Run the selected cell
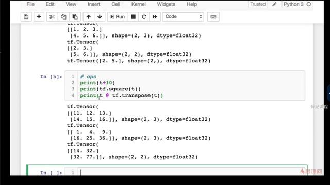 [118, 17]
